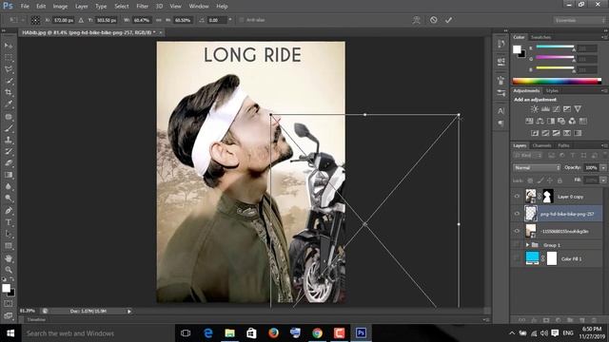
Task: Open the status bar info arrow
Action: [x=129, y=312]
